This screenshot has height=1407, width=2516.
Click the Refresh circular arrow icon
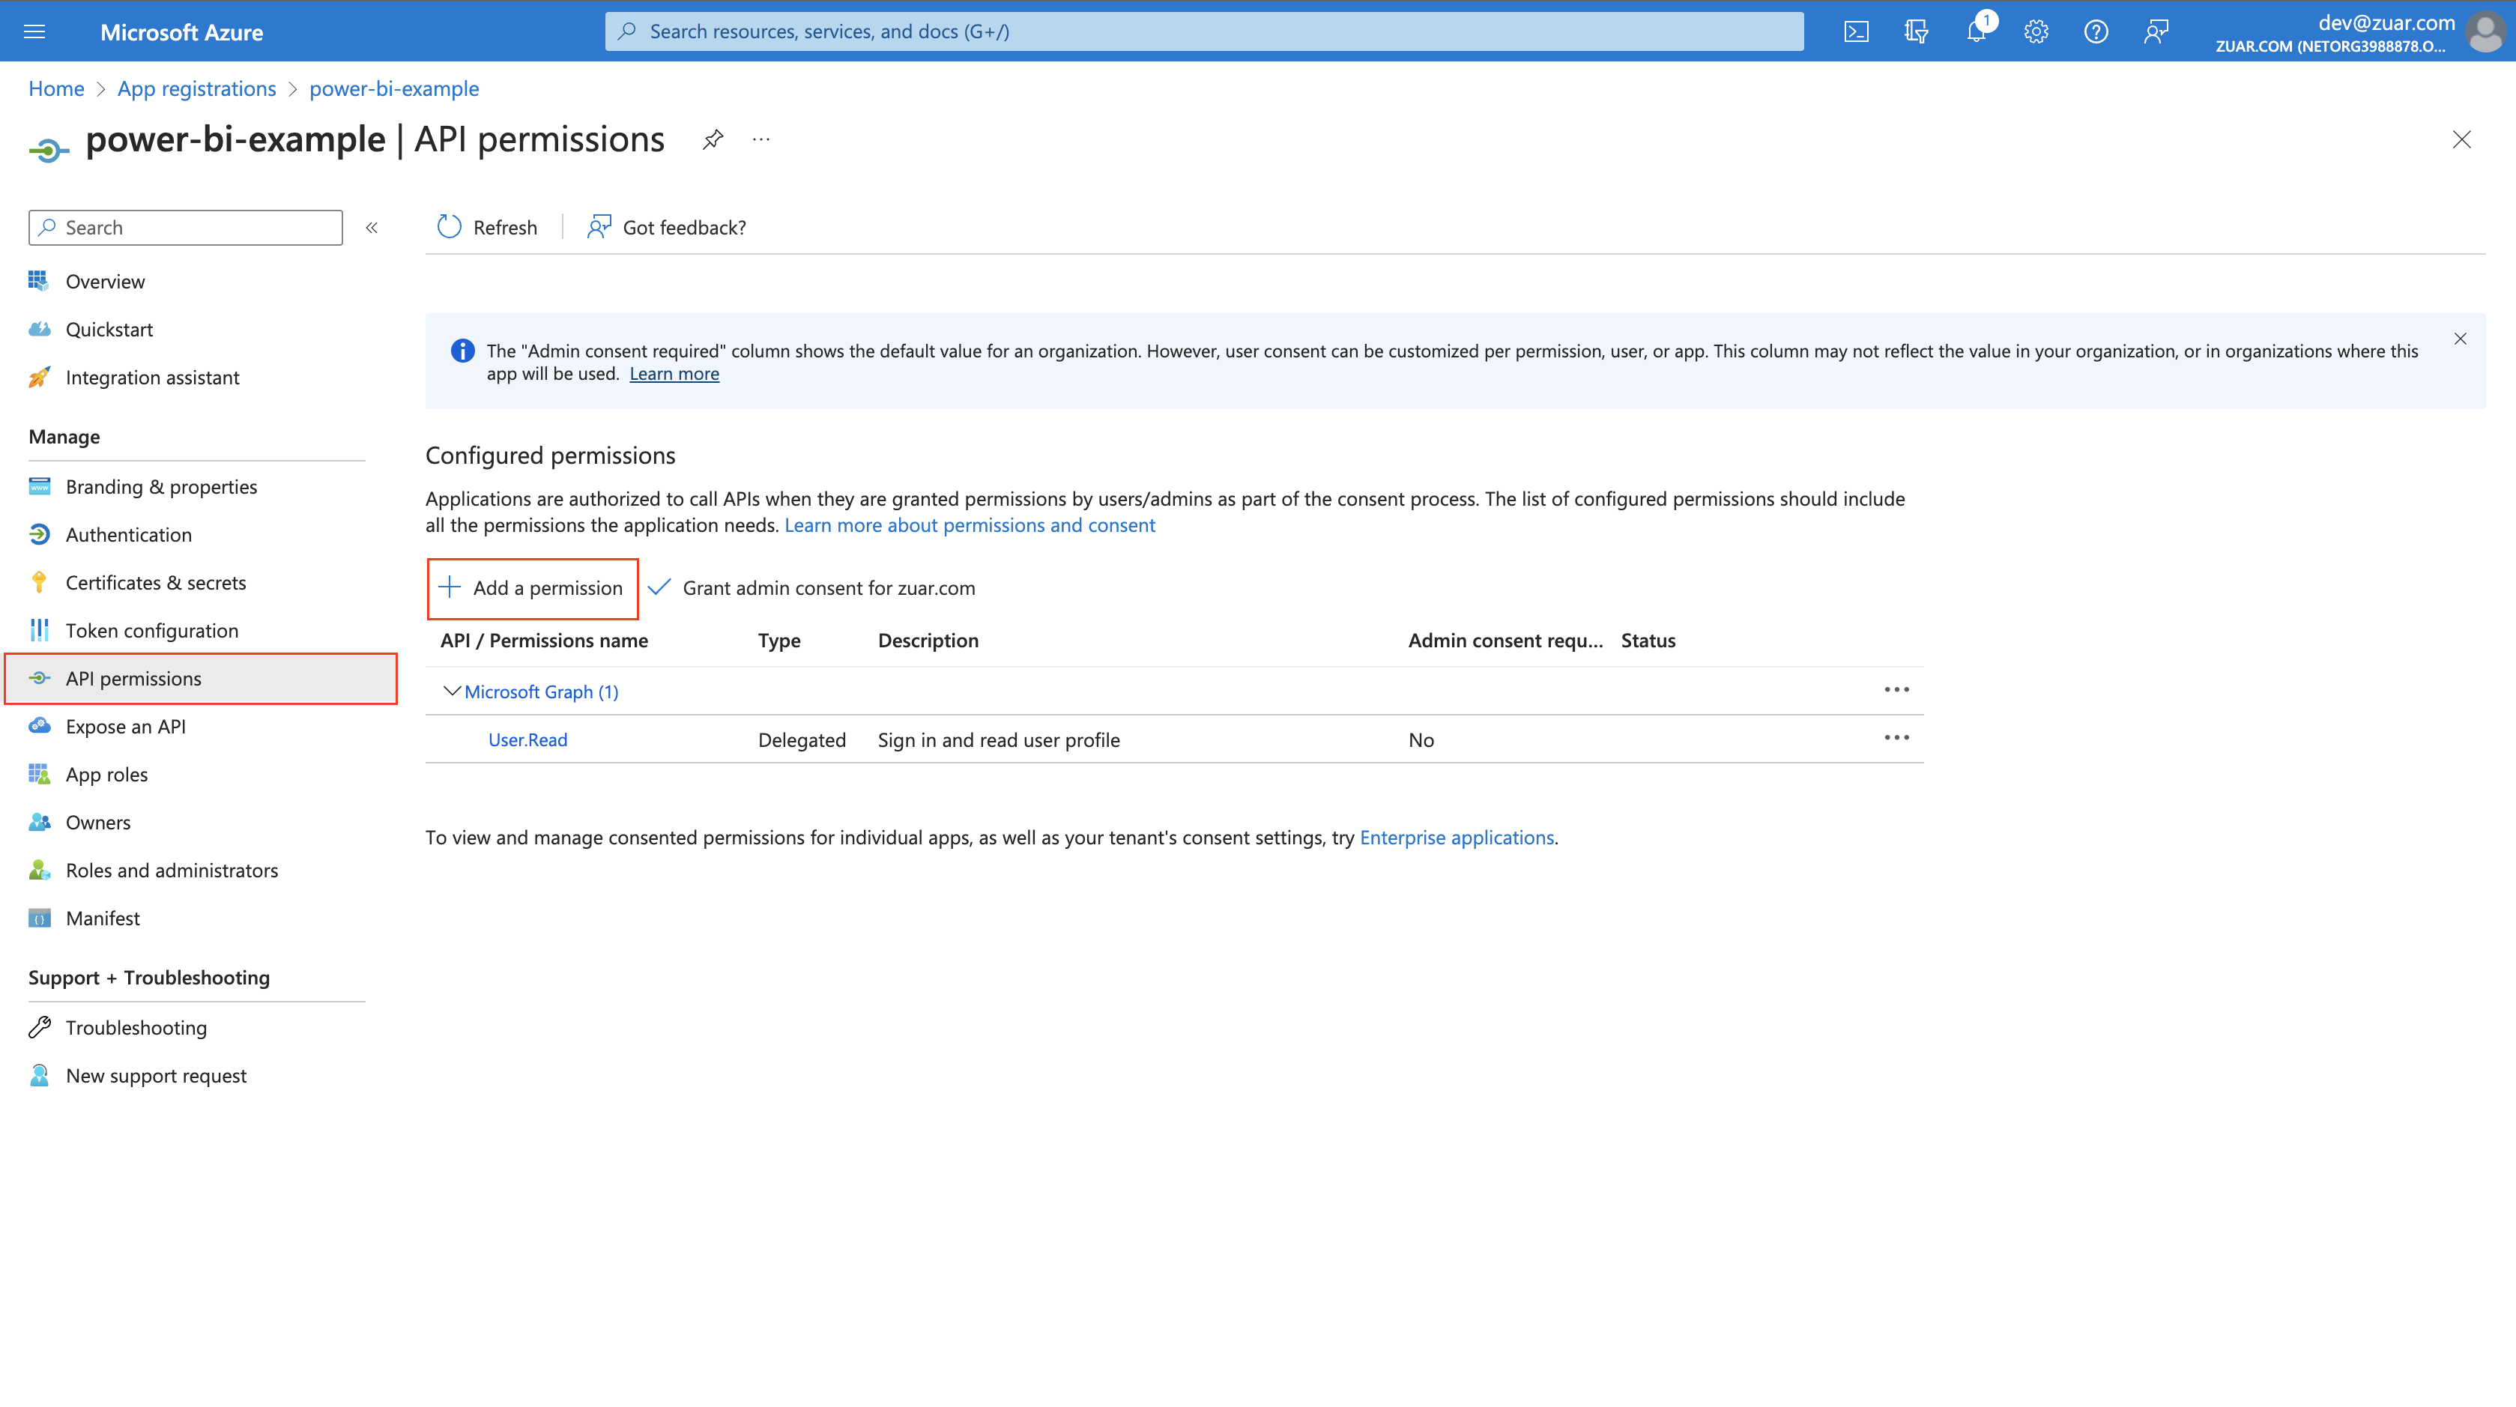coord(450,226)
